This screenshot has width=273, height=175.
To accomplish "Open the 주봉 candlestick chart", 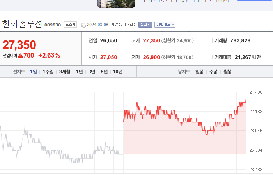I will pos(213,72).
